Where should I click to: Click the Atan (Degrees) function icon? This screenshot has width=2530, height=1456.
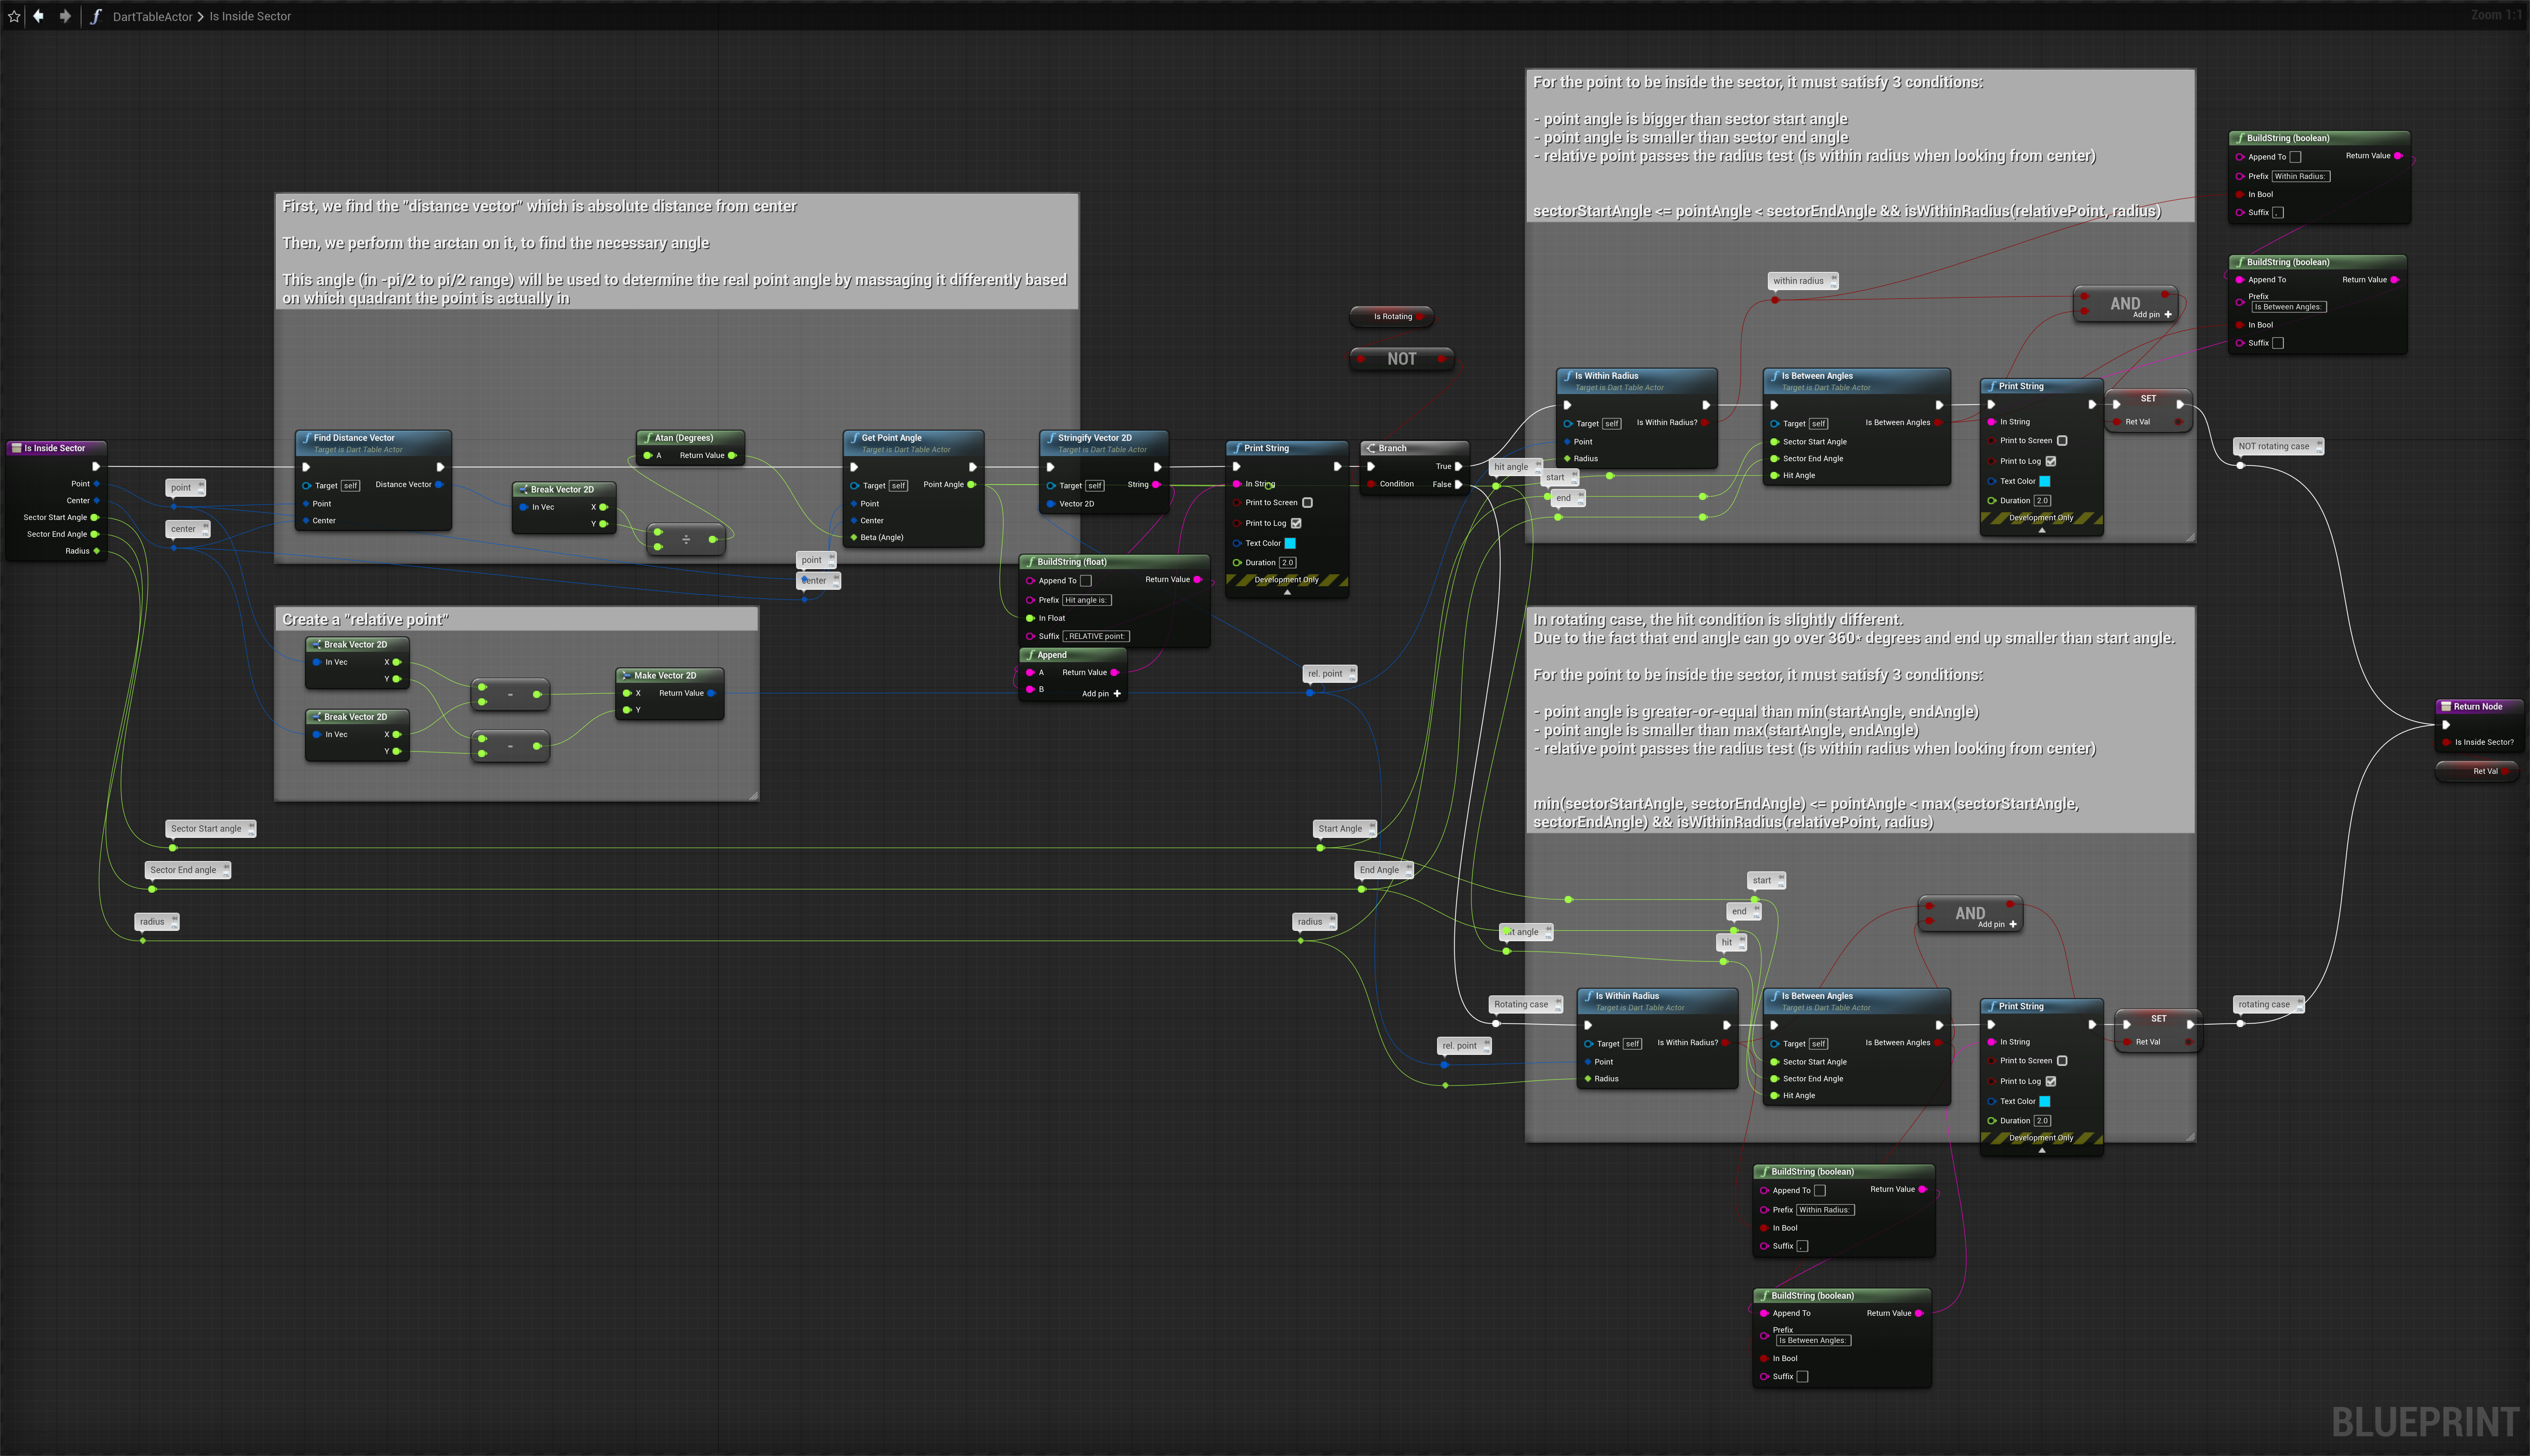click(x=648, y=438)
